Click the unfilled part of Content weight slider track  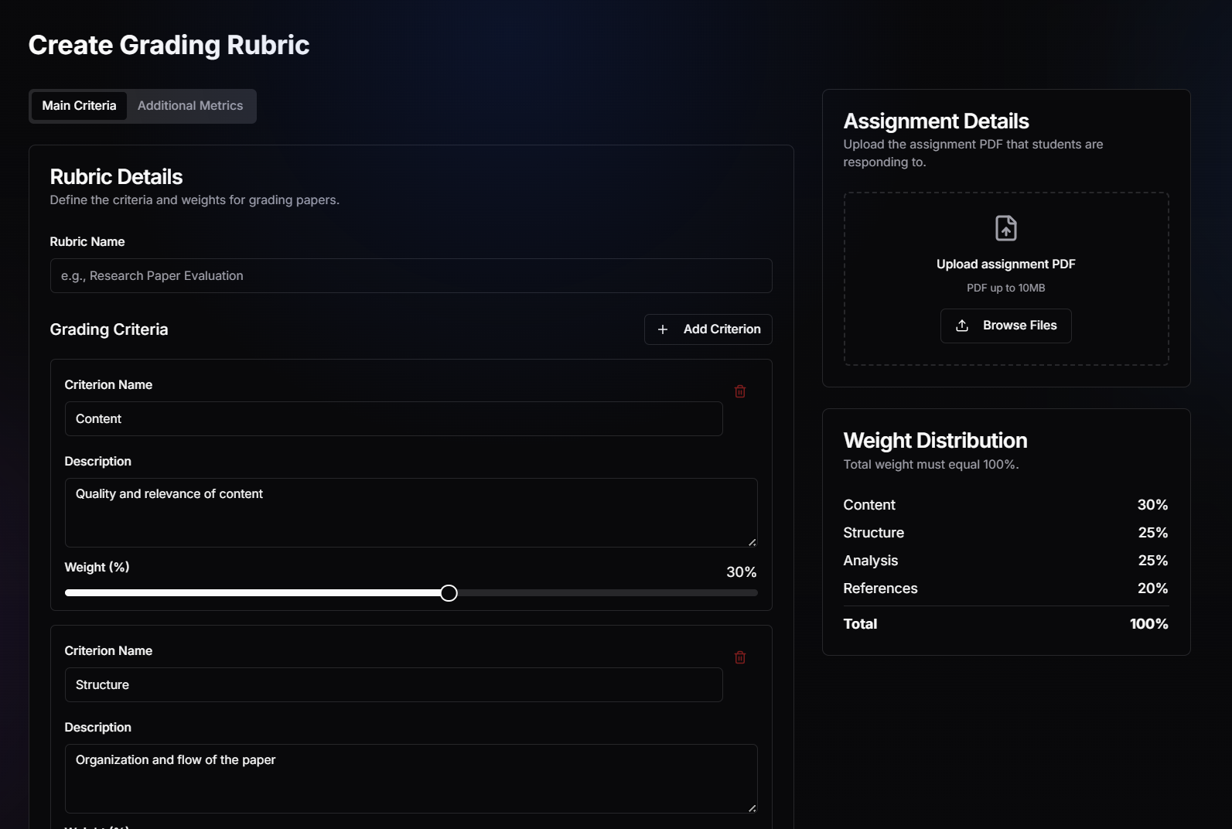click(607, 593)
